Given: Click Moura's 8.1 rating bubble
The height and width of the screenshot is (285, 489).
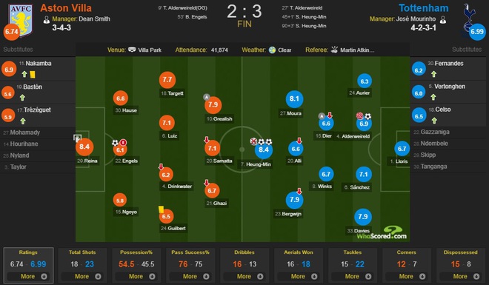Looking at the screenshot, I should coord(294,99).
